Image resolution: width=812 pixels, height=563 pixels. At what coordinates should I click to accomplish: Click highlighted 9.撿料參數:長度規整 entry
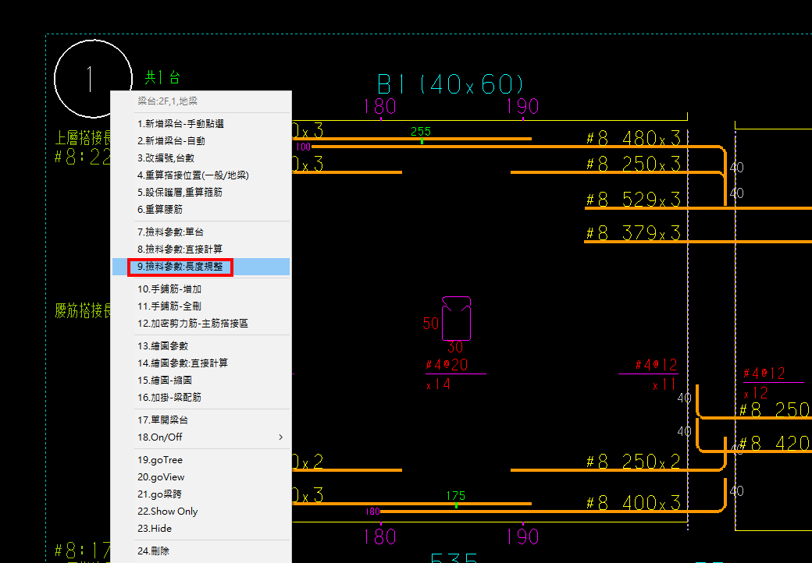tap(201, 267)
